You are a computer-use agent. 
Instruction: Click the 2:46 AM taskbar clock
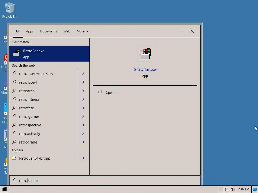[244, 189]
